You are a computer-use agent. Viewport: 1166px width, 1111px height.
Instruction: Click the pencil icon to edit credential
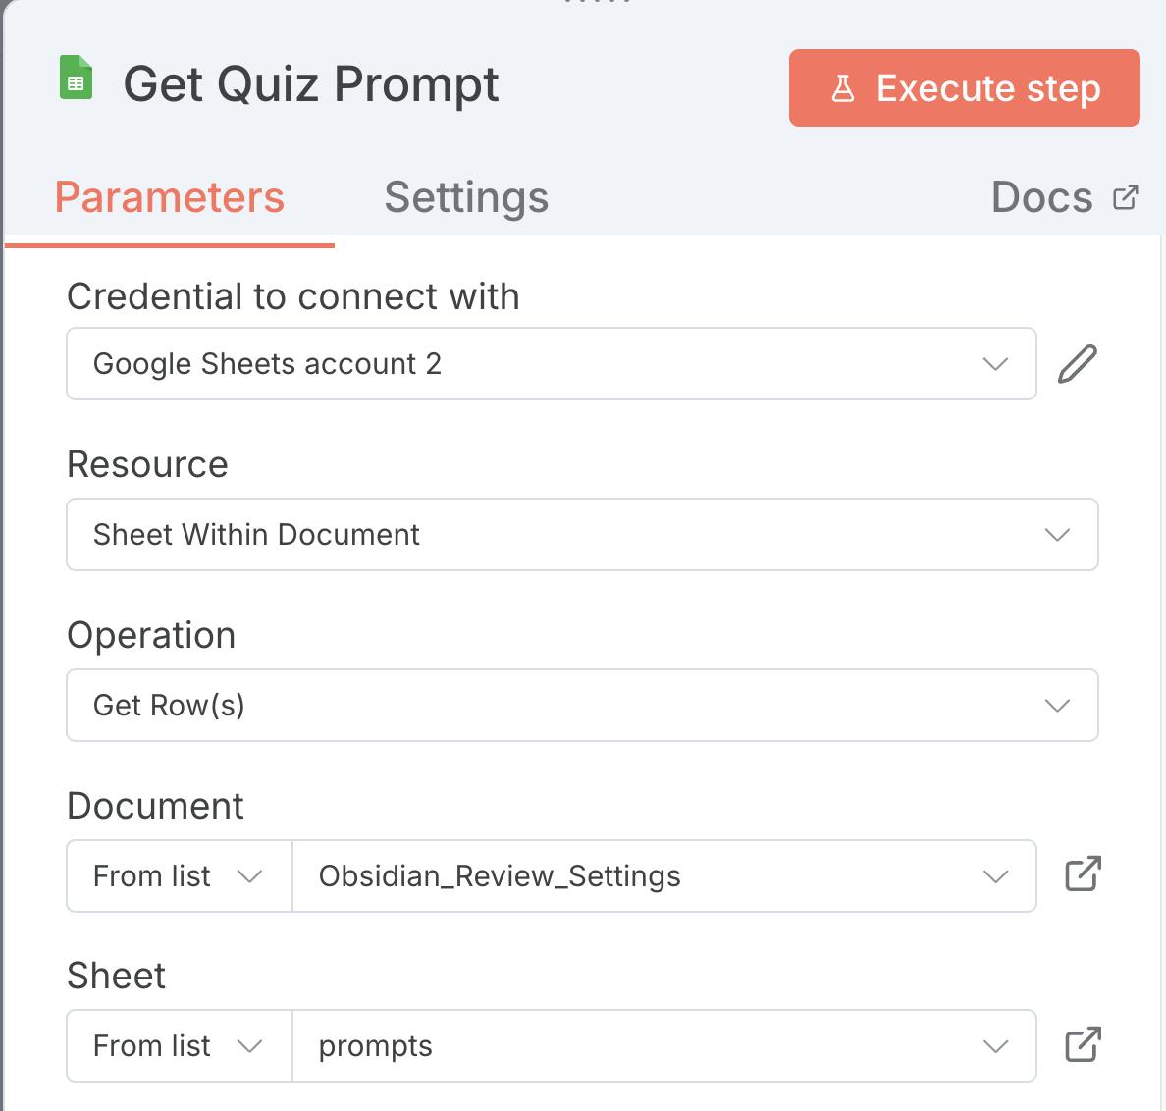pos(1078,364)
